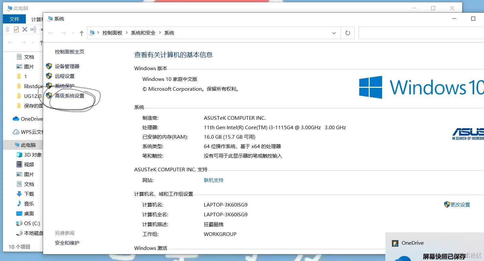Click the back arrow in 此电脑 window
Viewport: 484px width, 261px height.
coord(11,42)
